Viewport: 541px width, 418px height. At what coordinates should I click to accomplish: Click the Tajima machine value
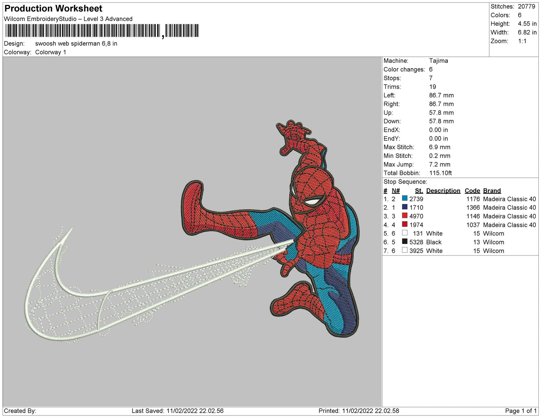coord(438,61)
